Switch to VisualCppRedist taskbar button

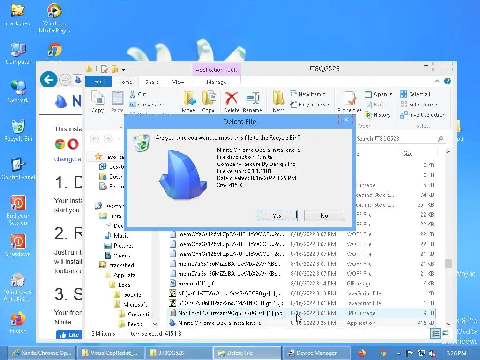110,353
